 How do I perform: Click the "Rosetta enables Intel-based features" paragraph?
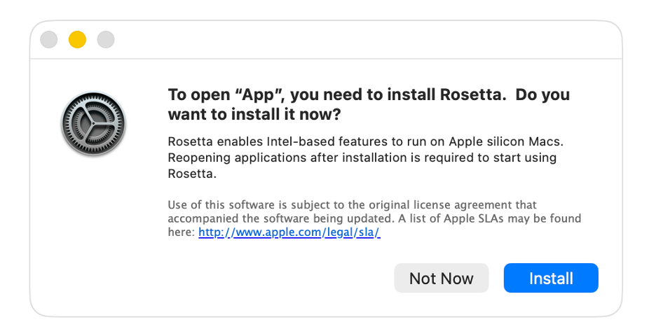[366, 157]
